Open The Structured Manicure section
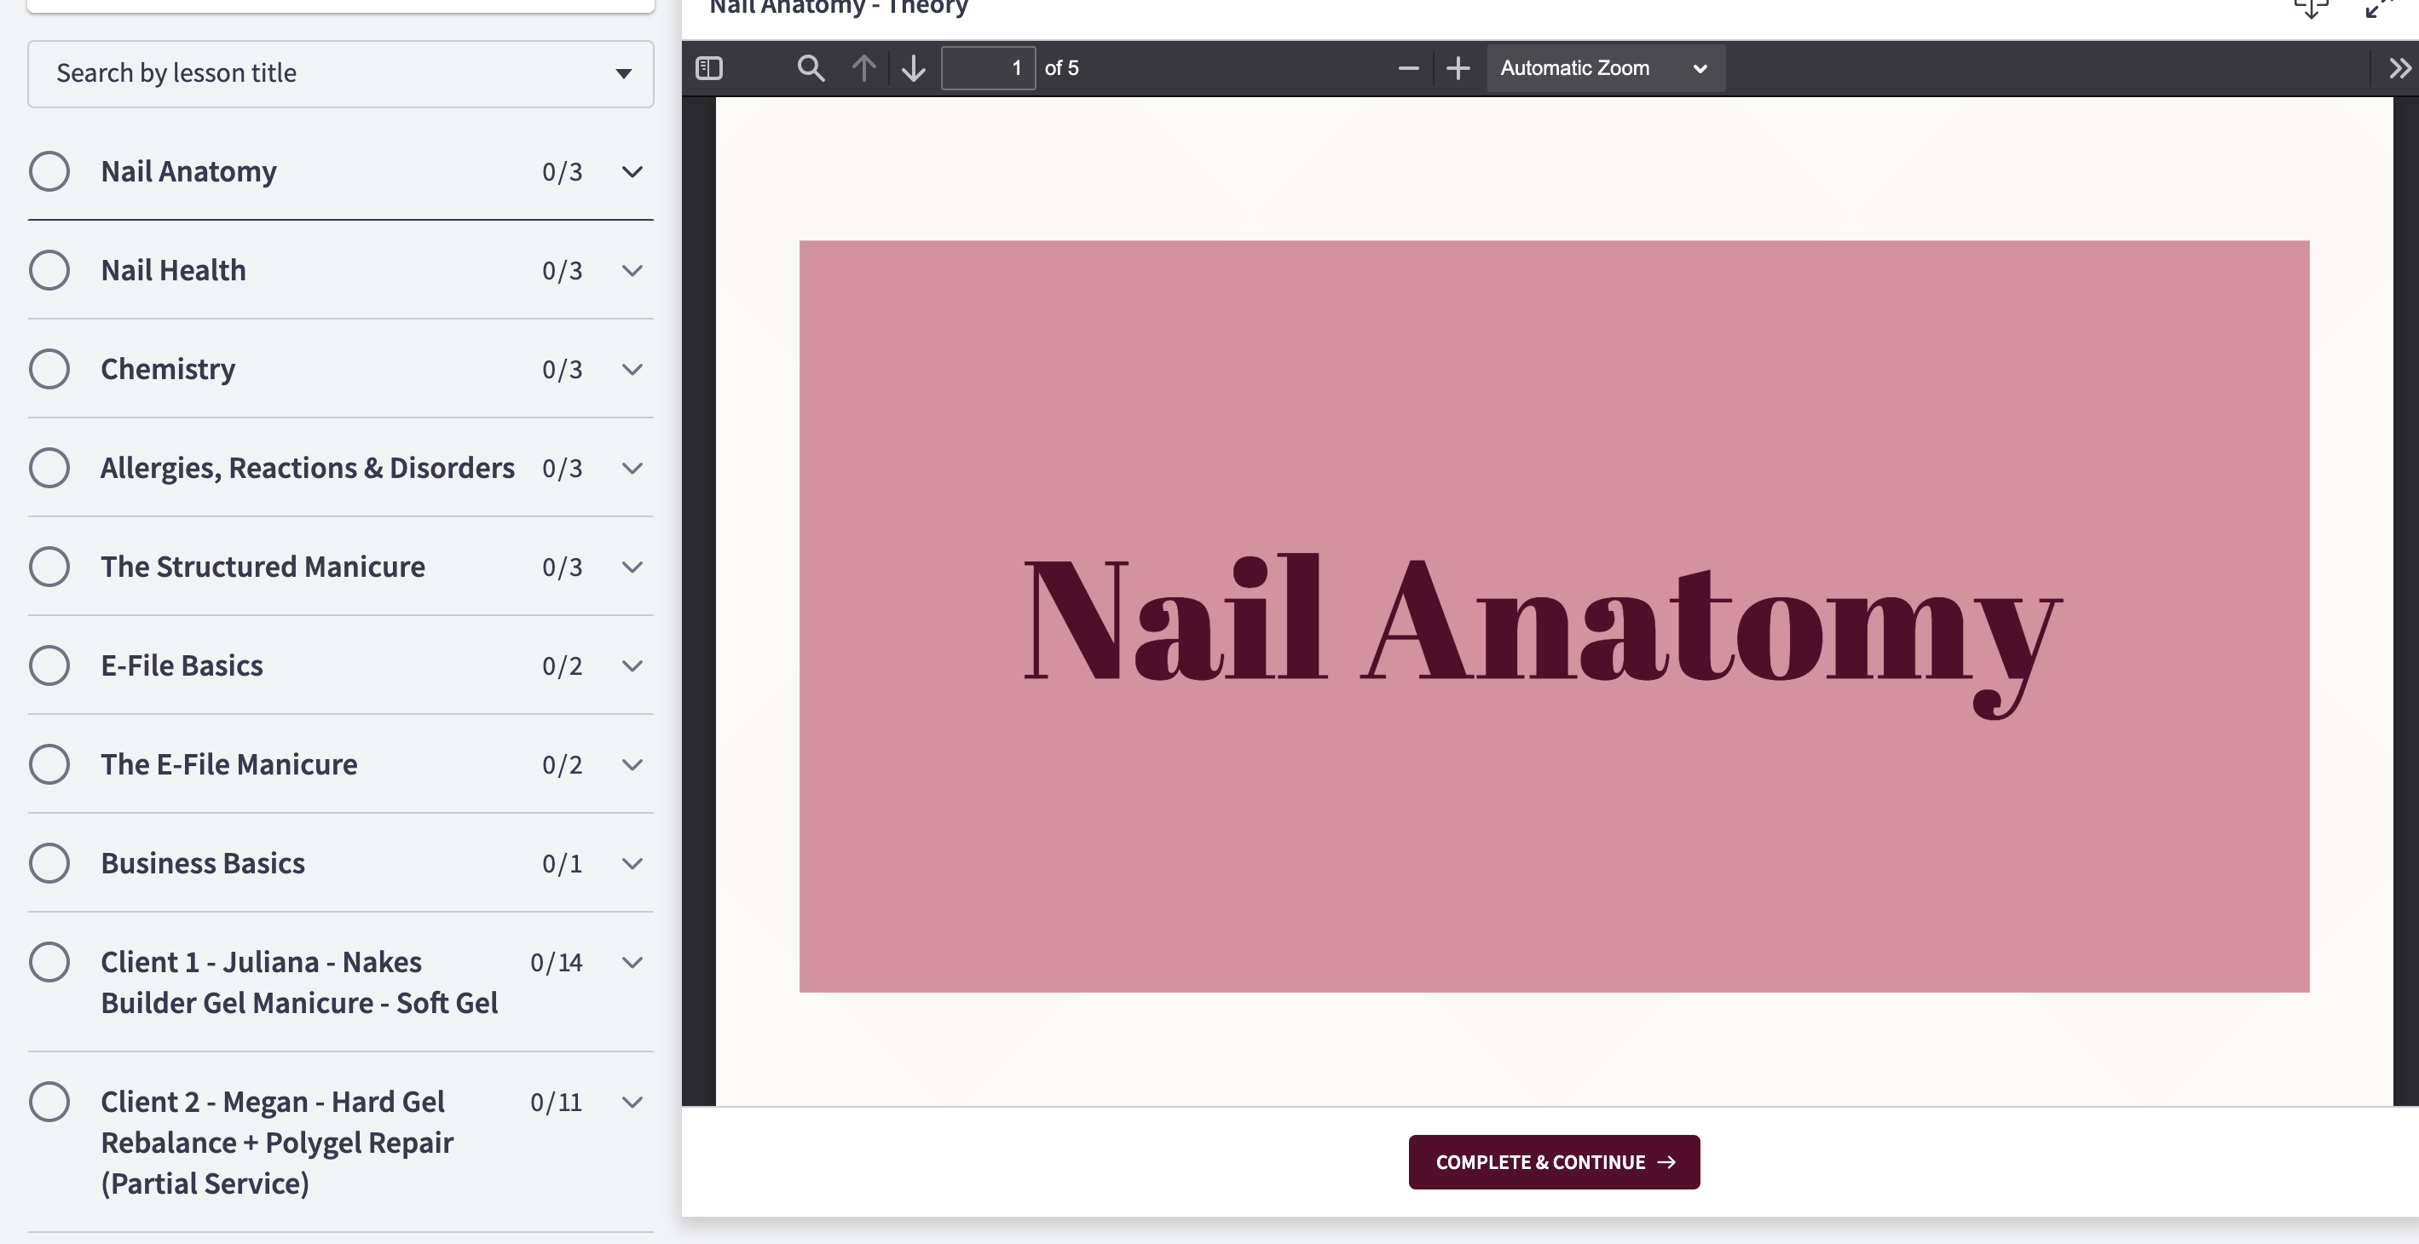 tap(263, 567)
